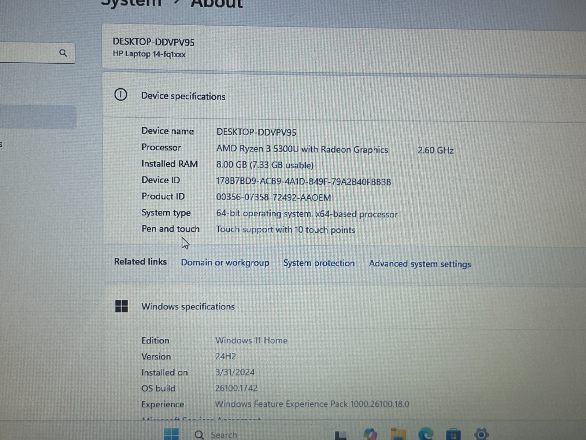
Task: Click the Windows logo beside Windows specifications
Action: (x=122, y=306)
